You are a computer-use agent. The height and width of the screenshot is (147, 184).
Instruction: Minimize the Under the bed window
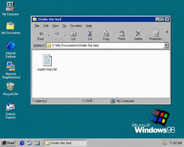pyautogui.click(x=157, y=19)
